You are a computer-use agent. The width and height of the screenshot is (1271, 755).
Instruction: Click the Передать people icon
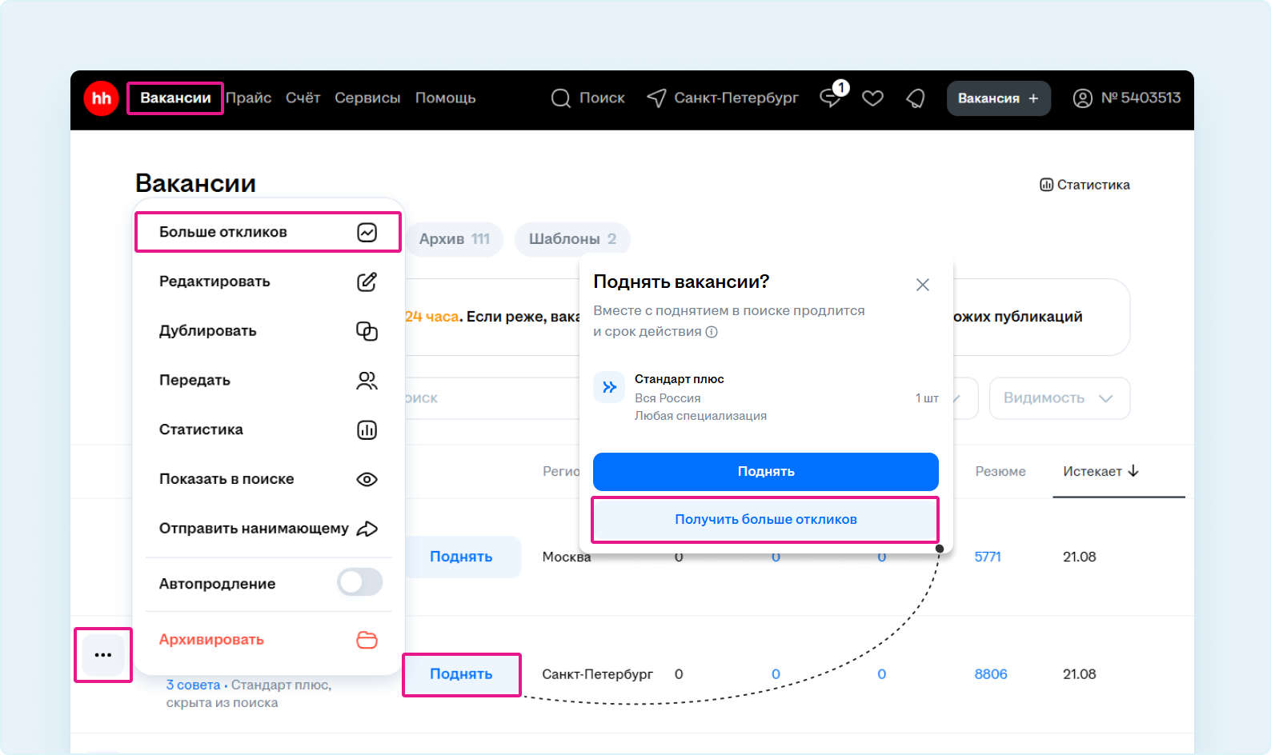[367, 381]
